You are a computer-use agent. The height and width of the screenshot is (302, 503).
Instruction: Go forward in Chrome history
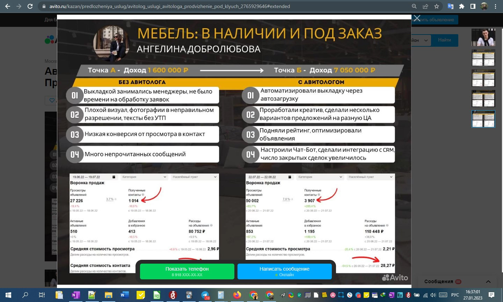[19, 6]
